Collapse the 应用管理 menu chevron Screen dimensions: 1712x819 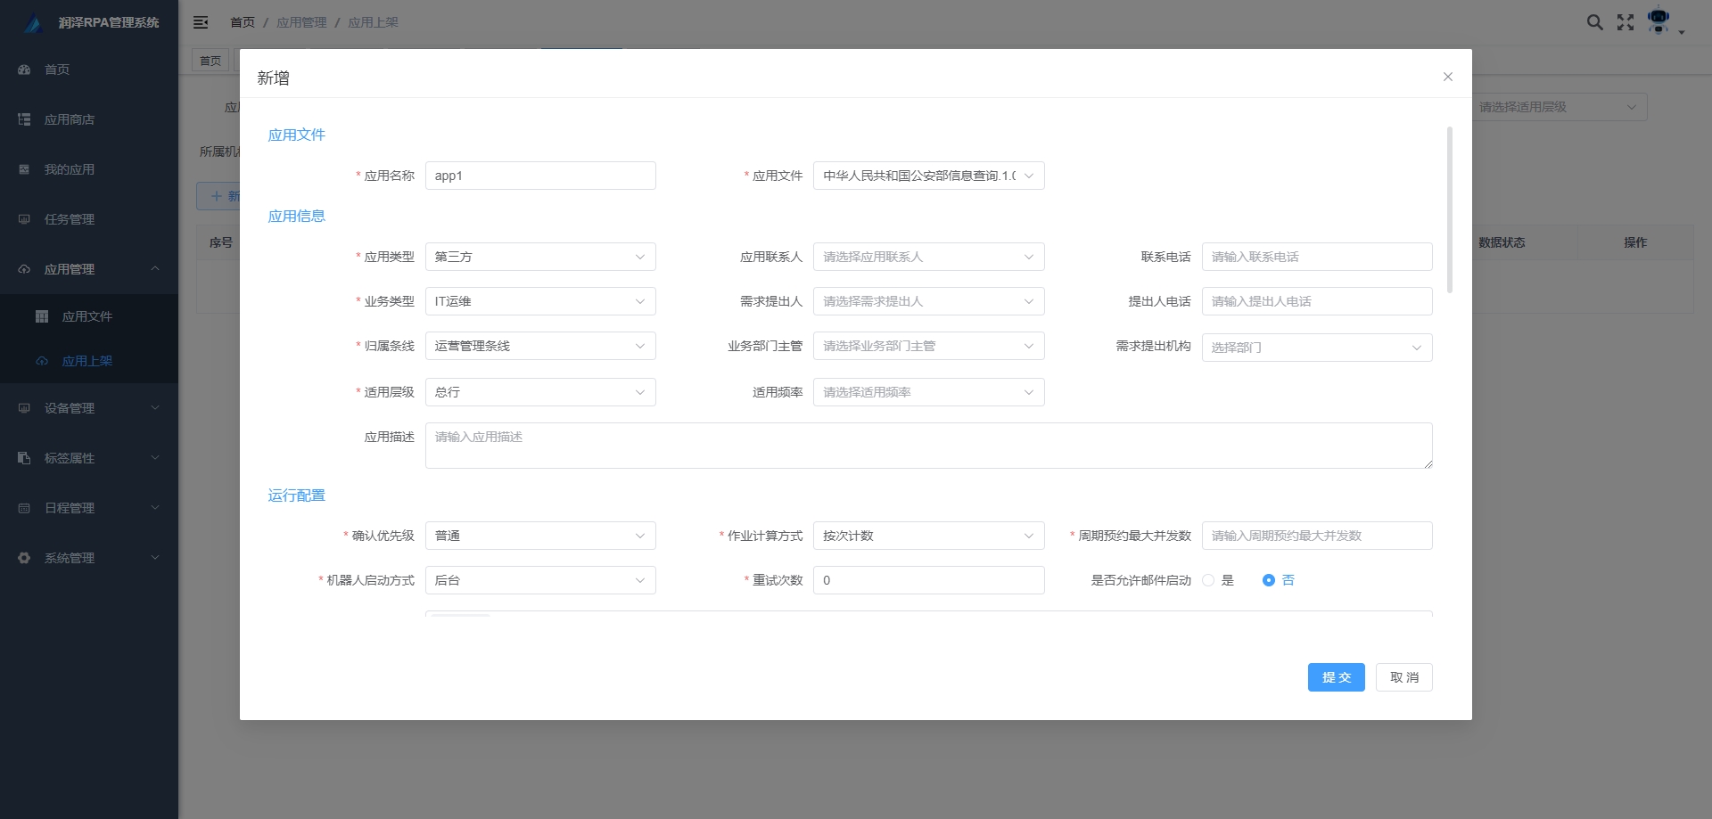pos(155,269)
